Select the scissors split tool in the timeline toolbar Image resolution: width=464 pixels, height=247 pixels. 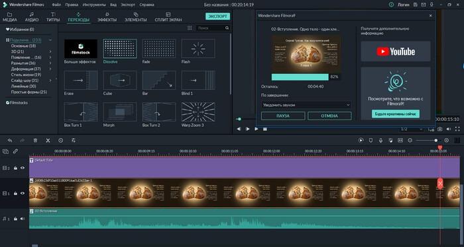pos(48,141)
